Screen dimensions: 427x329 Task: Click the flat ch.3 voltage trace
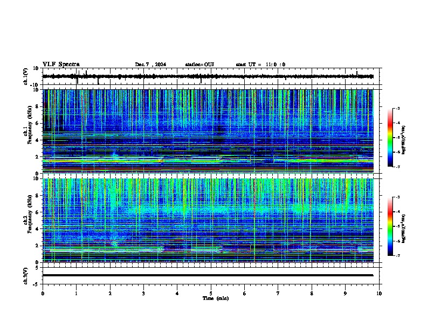(208, 275)
